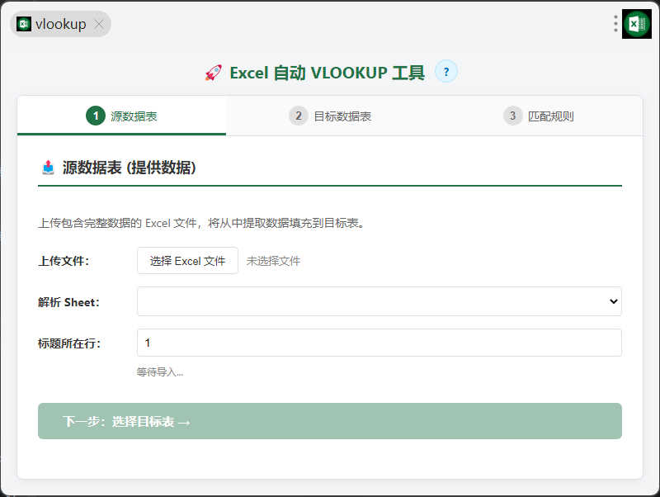660x497 pixels.
Task: Click the Excel 自动 VLOOKUP 工具 title
Action: (327, 73)
